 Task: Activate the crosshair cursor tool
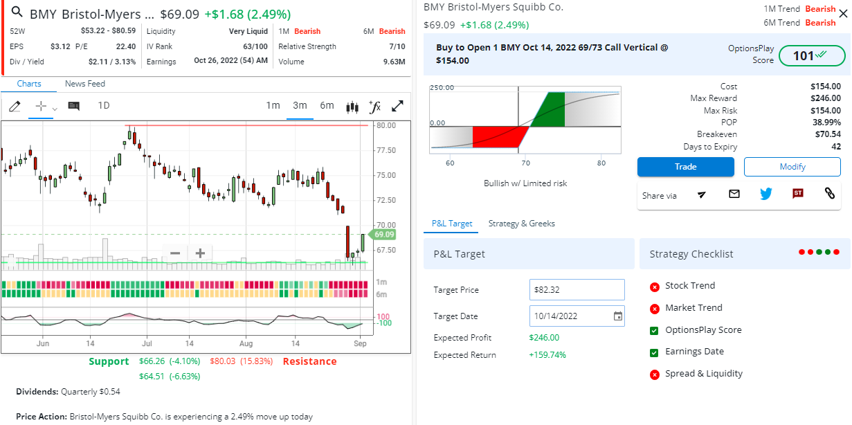point(41,106)
